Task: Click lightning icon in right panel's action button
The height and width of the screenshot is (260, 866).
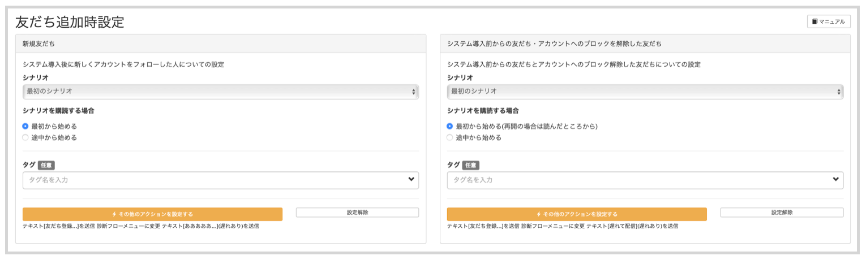Action: (539, 214)
